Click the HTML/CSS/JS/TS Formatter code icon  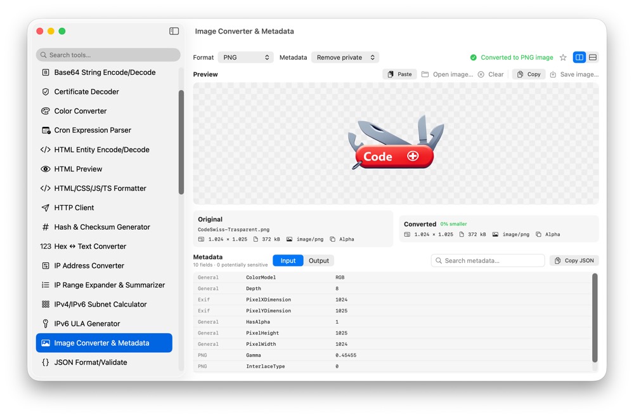coord(45,189)
